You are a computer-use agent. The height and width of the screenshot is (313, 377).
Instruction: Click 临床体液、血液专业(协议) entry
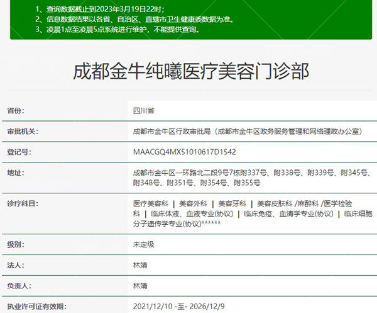192,213
